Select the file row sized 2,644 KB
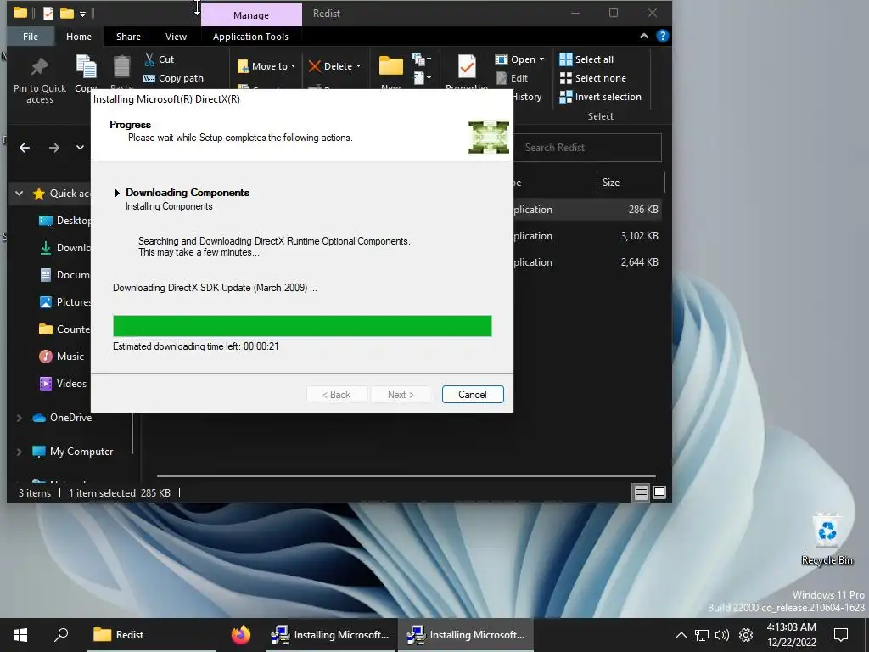The image size is (869, 652). tap(587, 262)
